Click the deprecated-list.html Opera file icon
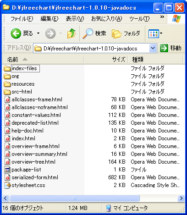 click(x=7, y=123)
